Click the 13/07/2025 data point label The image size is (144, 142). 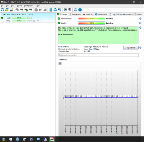[65, 96]
